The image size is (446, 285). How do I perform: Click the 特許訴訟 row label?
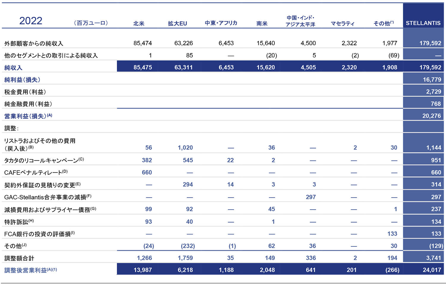click(19, 222)
